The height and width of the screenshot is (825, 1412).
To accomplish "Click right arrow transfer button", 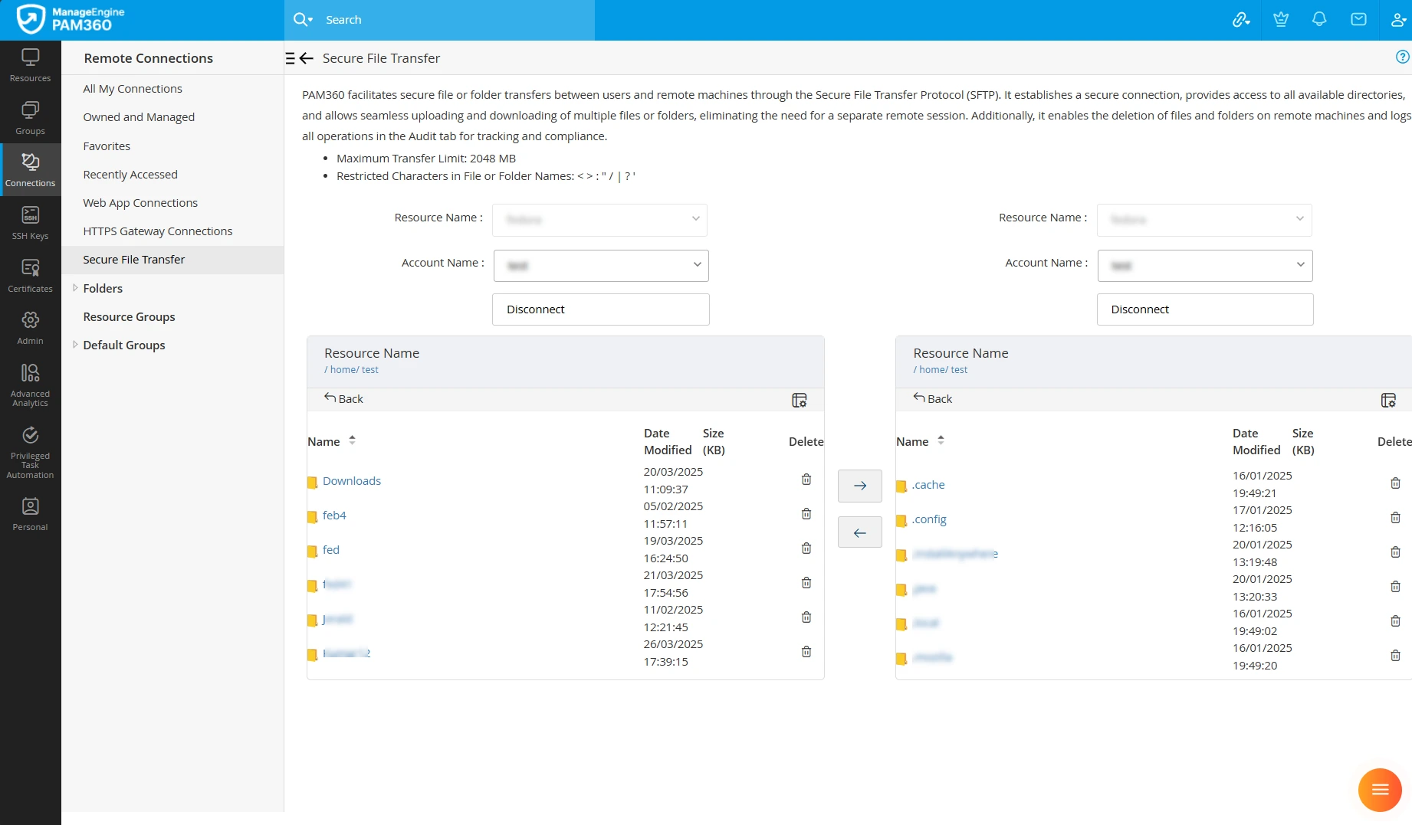I will (859, 486).
